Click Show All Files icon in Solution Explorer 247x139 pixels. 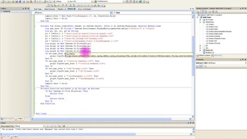click(x=202, y=12)
